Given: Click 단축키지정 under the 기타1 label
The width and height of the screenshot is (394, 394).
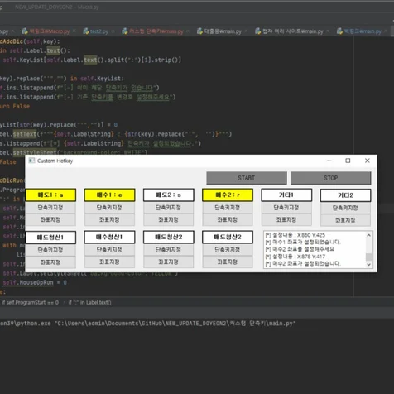Looking at the screenshot, I should (286, 208).
